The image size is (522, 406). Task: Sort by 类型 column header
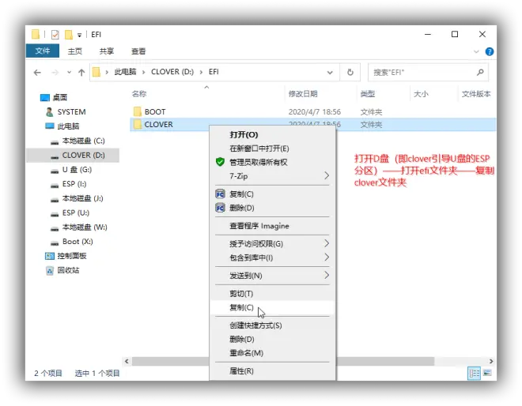368,94
